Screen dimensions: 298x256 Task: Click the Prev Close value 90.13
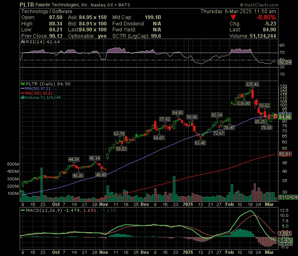(56, 36)
